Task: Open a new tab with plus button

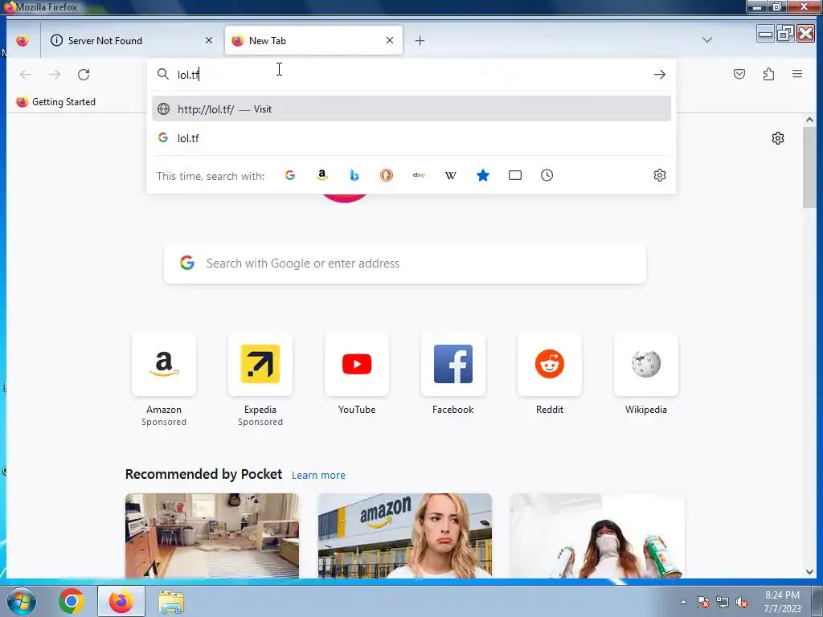Action: click(420, 40)
